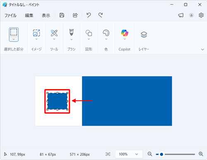The image size is (207, 160).
Task: Click the selected blue rectangle on canvas
Action: [x=57, y=101]
